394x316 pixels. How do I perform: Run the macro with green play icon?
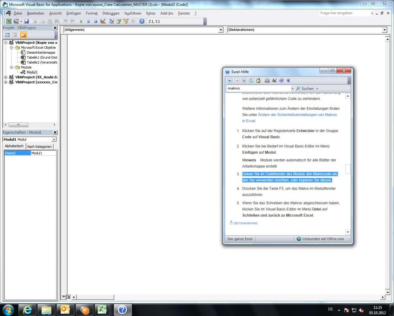point(81,21)
